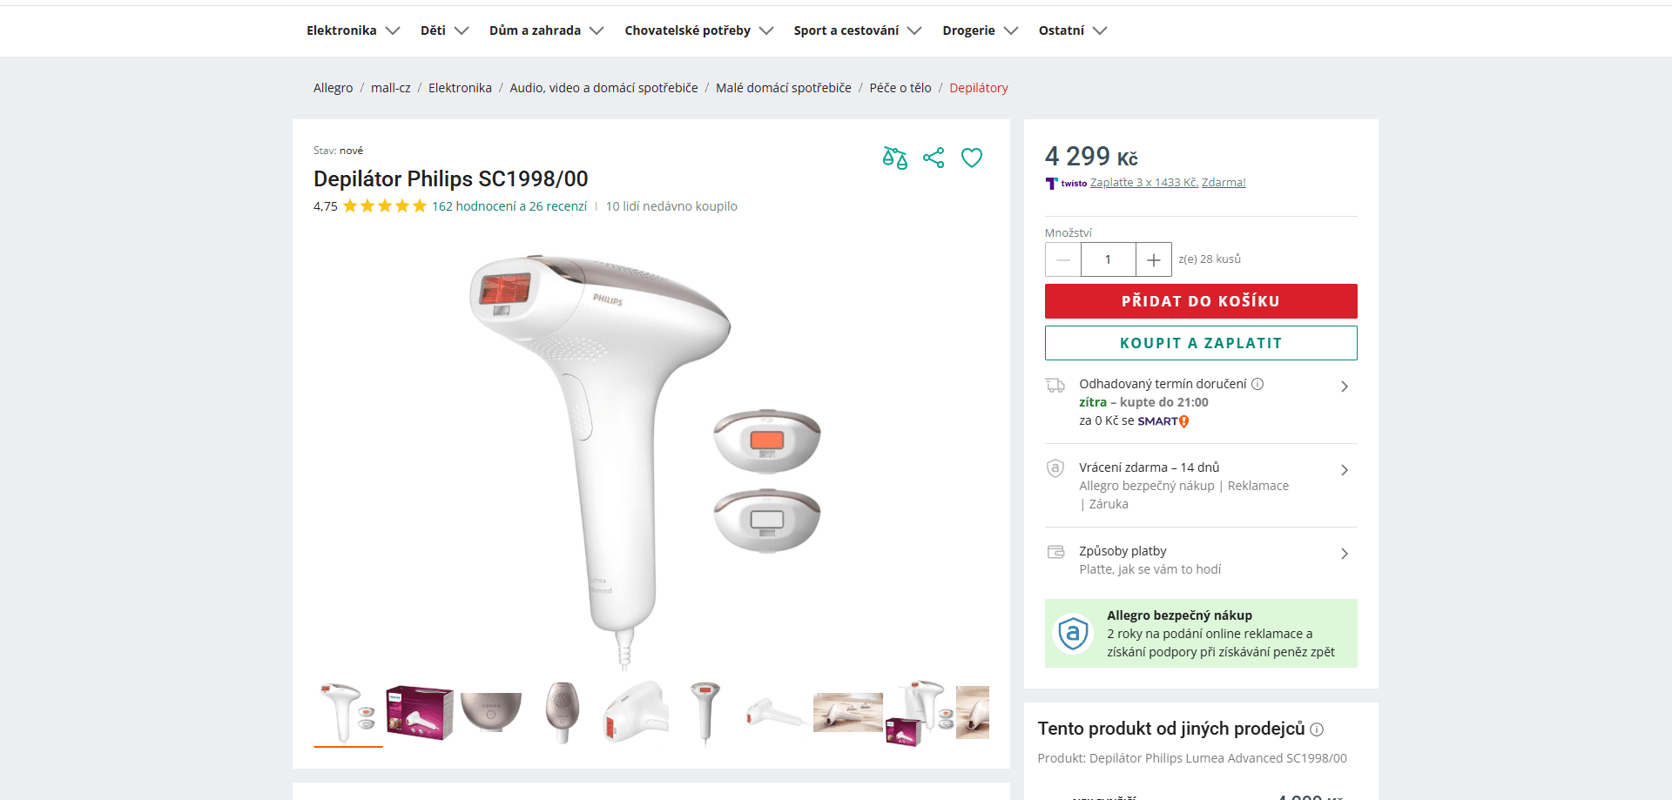
Task: Click the return shield icon beside Vrácení zdarma
Action: tap(1055, 467)
